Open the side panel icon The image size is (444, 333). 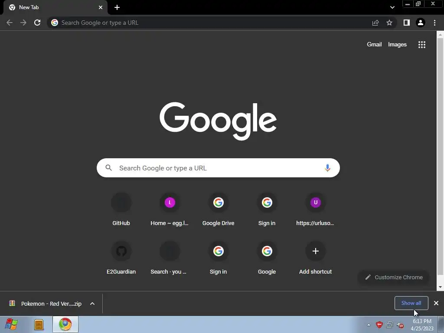pos(407,23)
